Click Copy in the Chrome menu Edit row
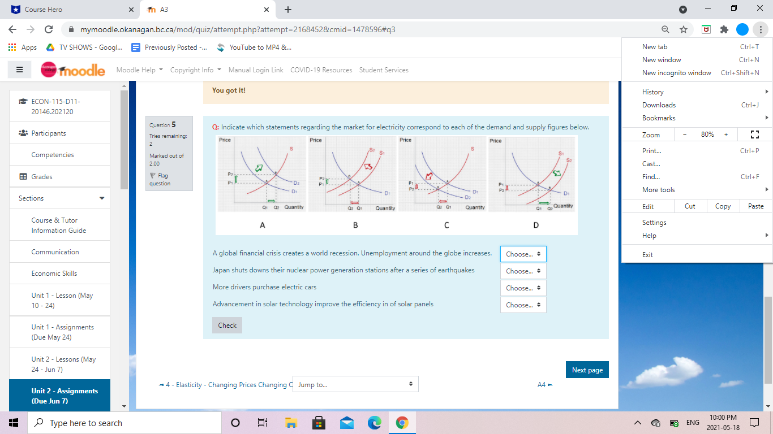 [723, 206]
